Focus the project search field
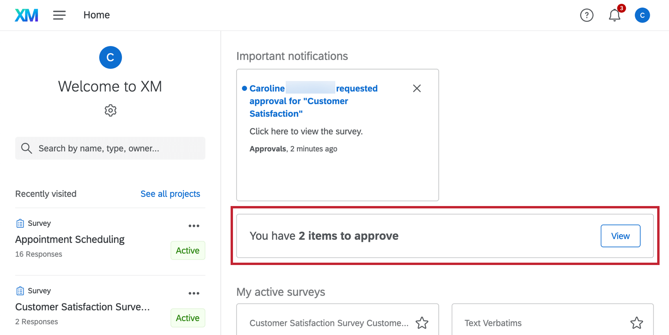 coord(118,148)
